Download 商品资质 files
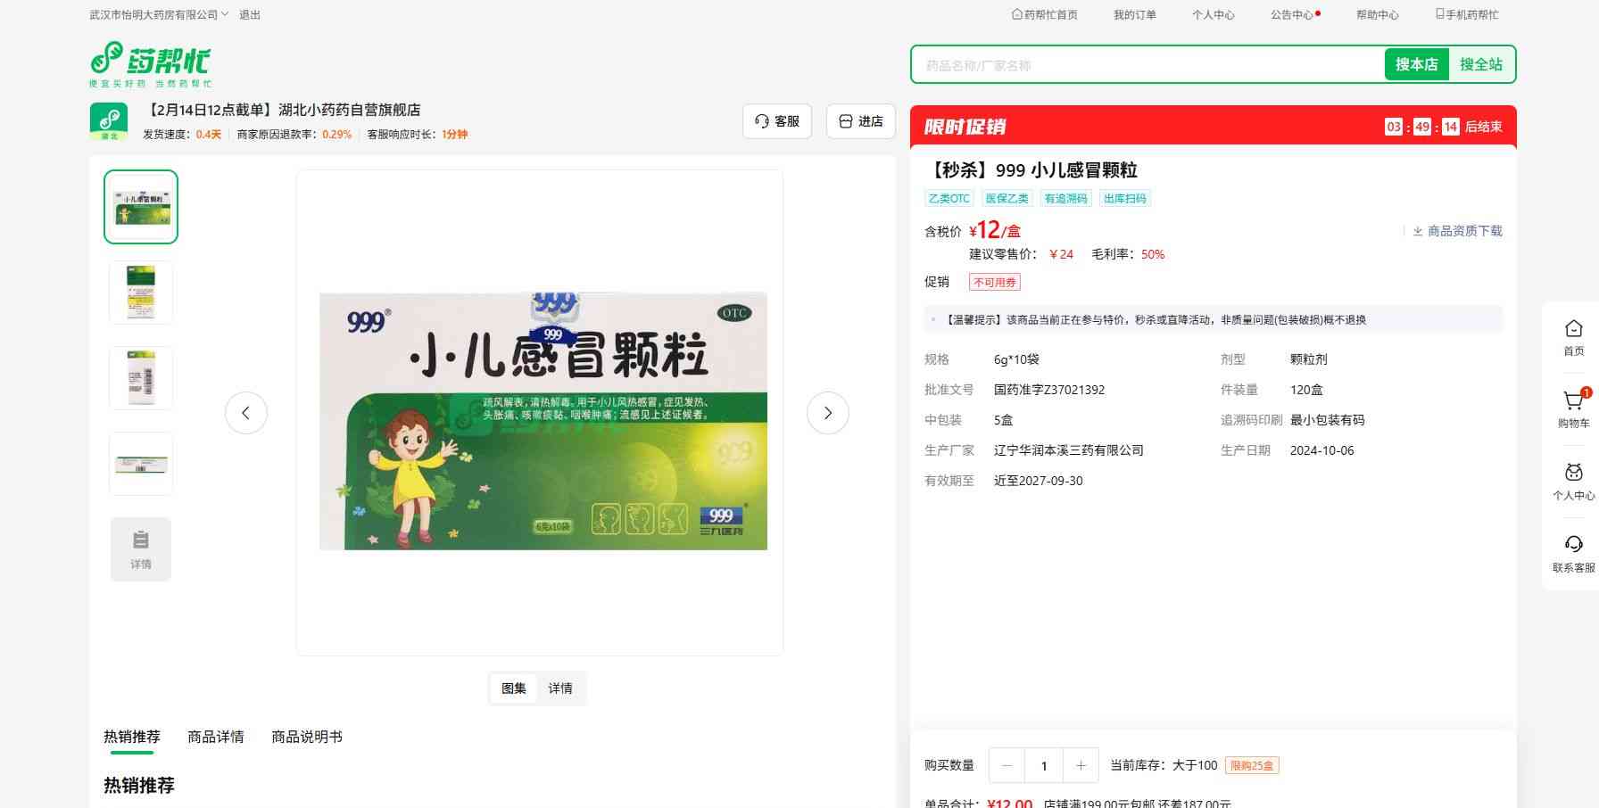Viewport: 1599px width, 808px height. coord(1457,231)
